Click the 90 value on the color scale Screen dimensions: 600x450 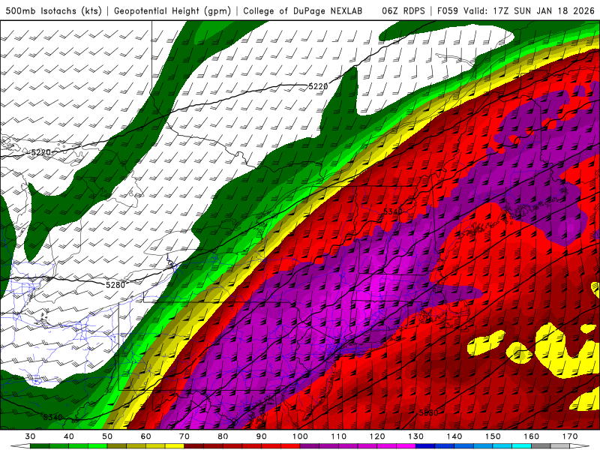(x=262, y=436)
